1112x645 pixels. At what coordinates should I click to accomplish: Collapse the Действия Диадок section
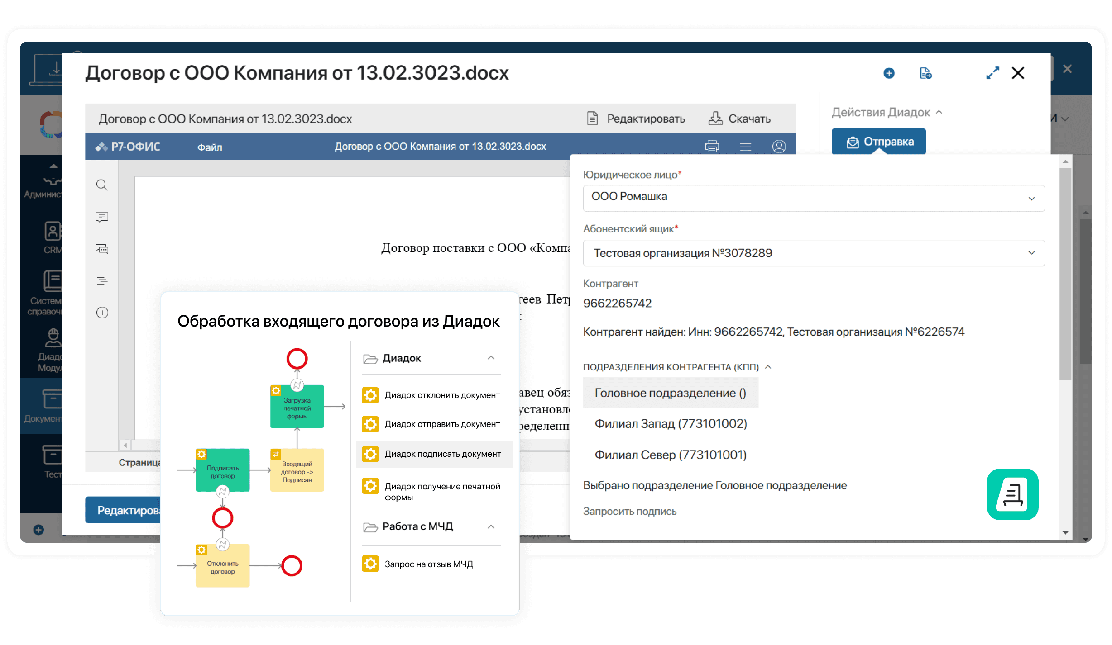(x=939, y=112)
